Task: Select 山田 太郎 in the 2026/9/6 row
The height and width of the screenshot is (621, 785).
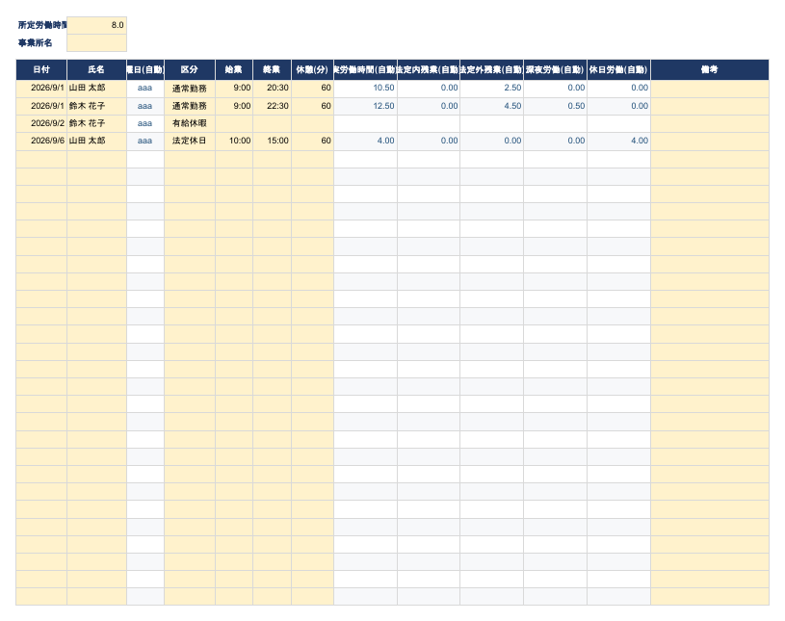Action: [x=96, y=142]
